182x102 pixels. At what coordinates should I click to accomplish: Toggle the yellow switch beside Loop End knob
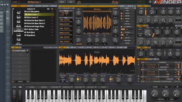click(x=111, y=79)
